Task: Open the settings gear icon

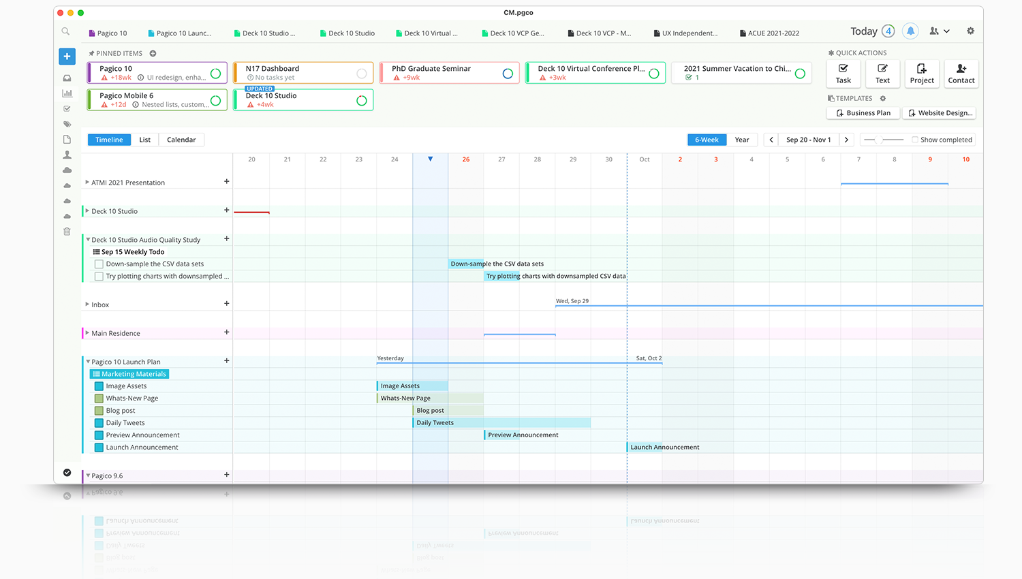Action: (x=970, y=31)
